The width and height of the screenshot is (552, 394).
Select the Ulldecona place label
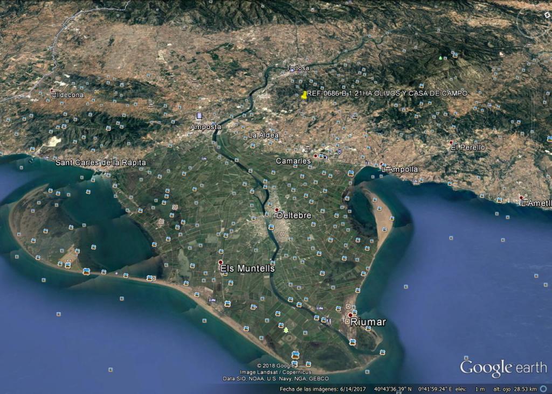(x=68, y=95)
